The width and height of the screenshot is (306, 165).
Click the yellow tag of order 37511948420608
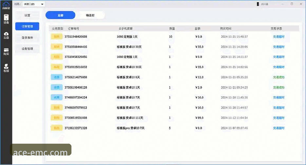57,36
